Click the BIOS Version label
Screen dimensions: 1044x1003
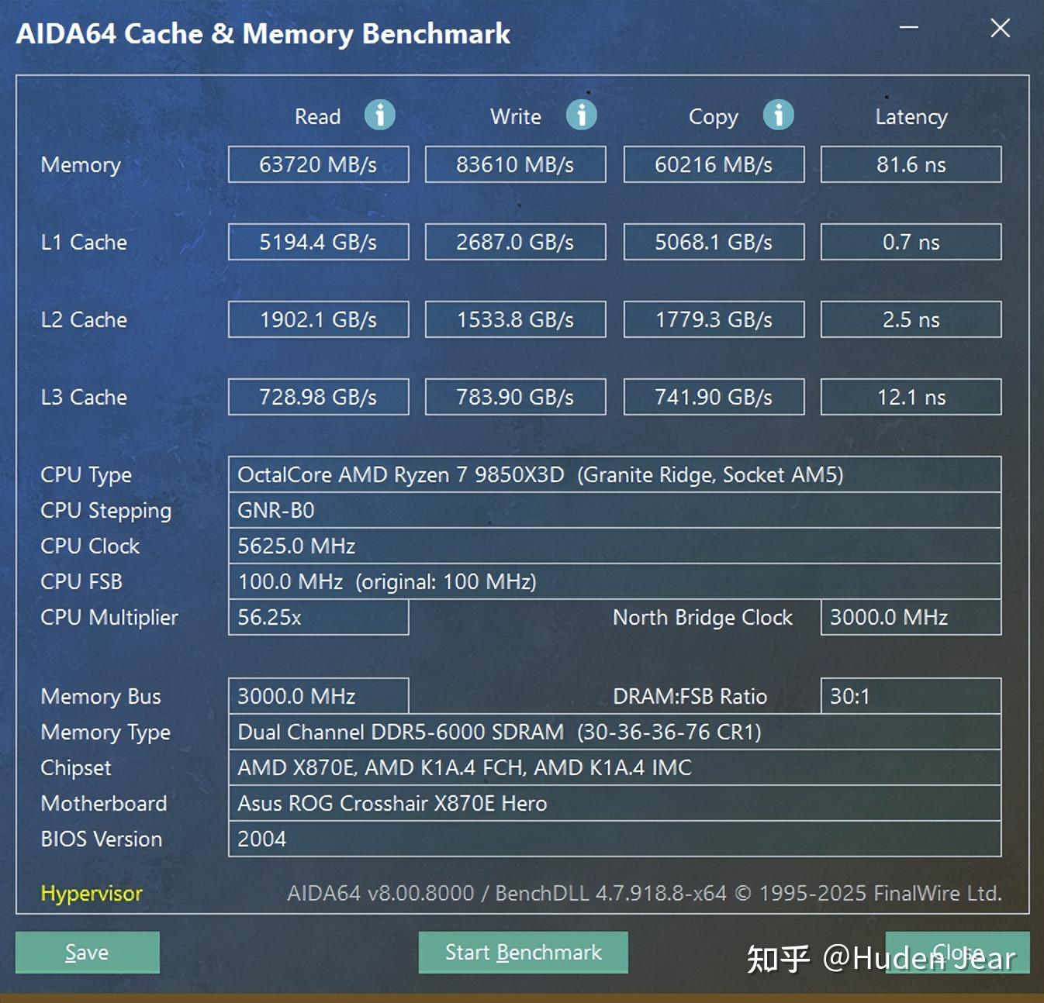pyautogui.click(x=102, y=839)
